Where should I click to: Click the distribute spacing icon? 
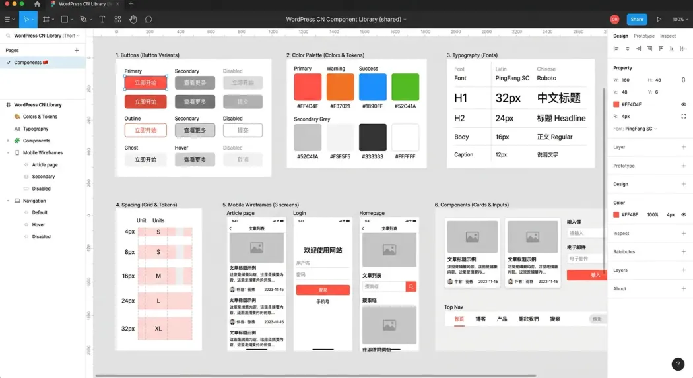pos(683,49)
